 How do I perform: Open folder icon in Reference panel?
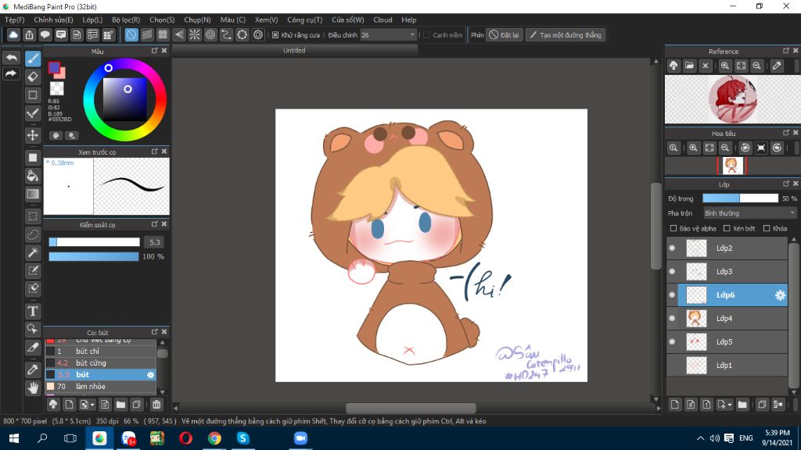tap(690, 66)
